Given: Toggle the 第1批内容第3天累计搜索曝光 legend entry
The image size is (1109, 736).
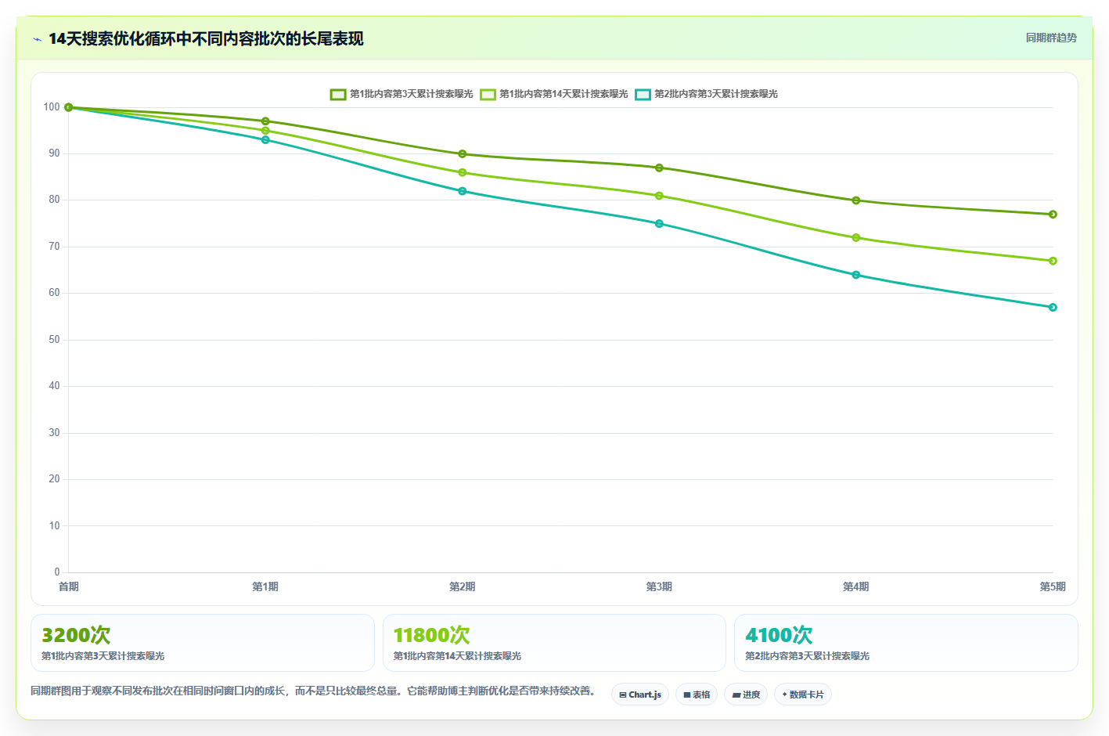Looking at the screenshot, I should (x=401, y=94).
